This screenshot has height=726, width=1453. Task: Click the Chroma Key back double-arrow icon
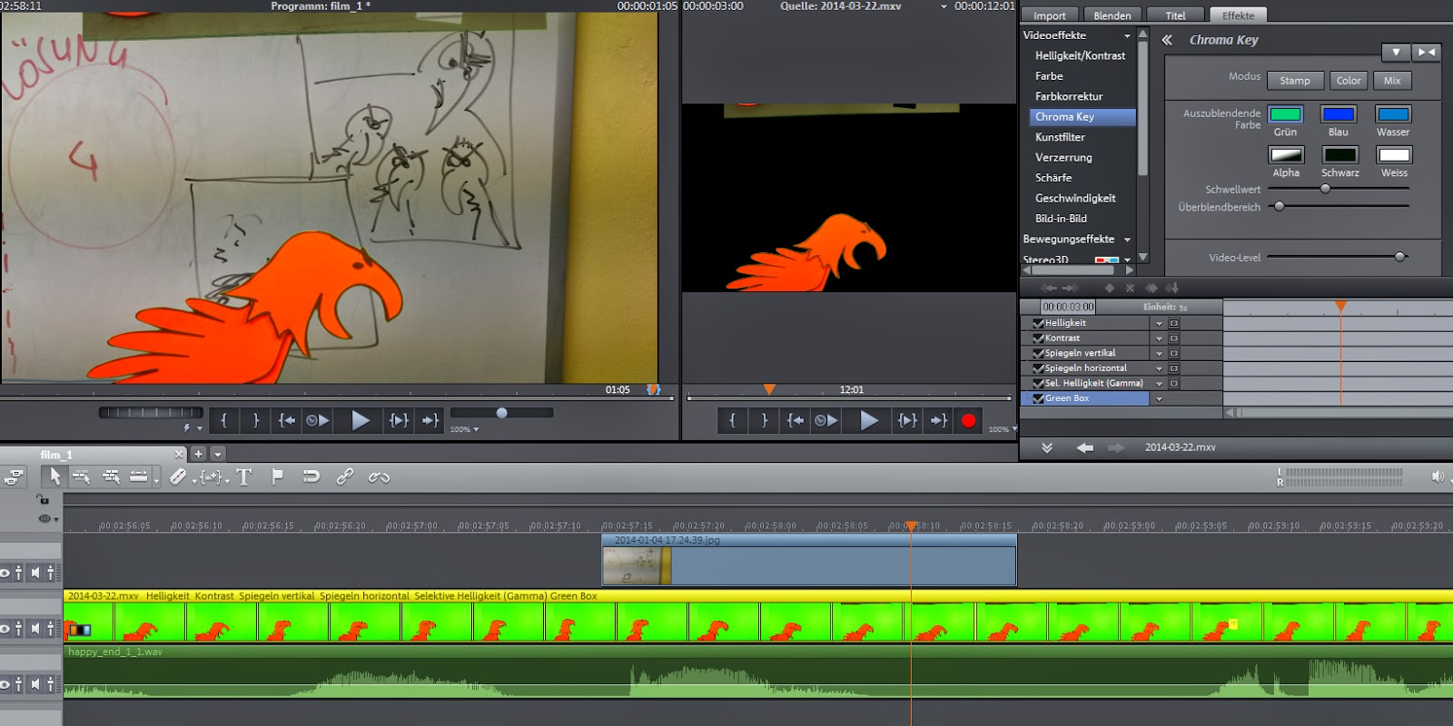tap(1167, 40)
